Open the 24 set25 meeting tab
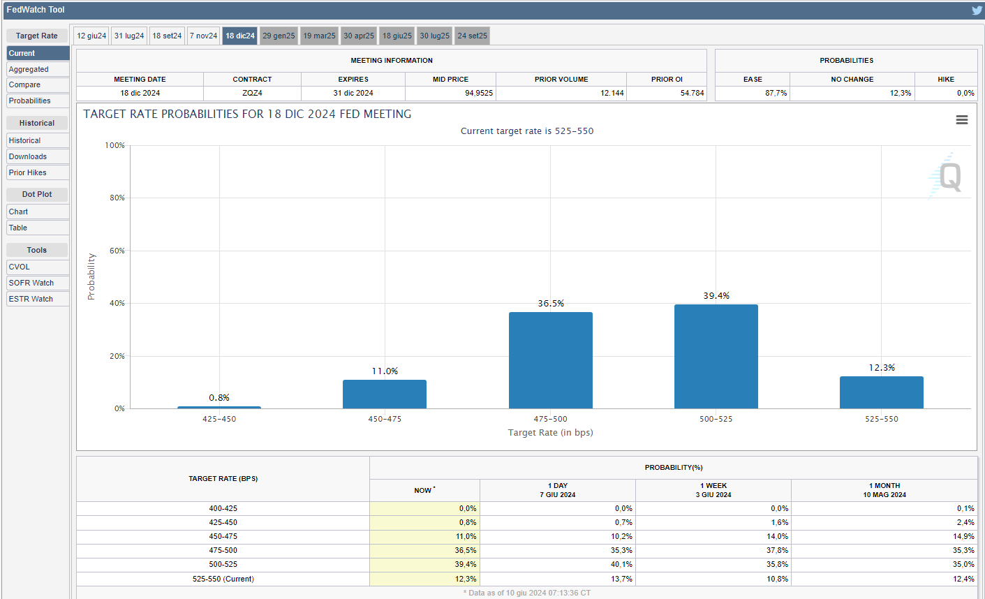 [x=473, y=36]
